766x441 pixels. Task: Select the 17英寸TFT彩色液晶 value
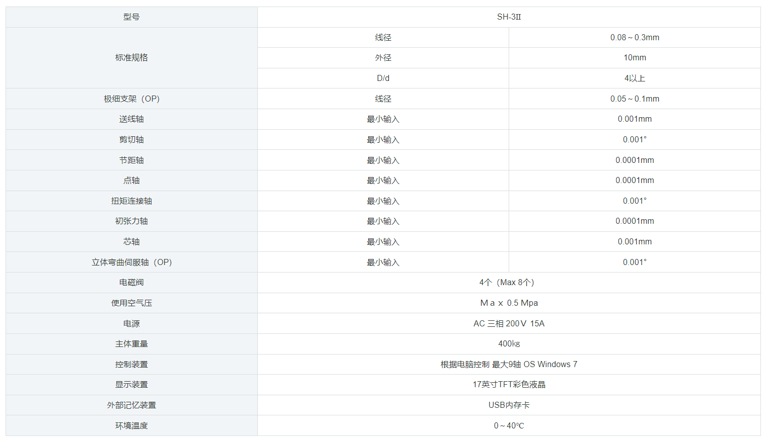coord(509,385)
